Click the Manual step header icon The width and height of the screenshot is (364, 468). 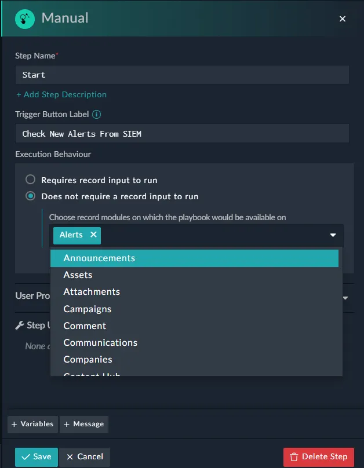pyautogui.click(x=25, y=19)
